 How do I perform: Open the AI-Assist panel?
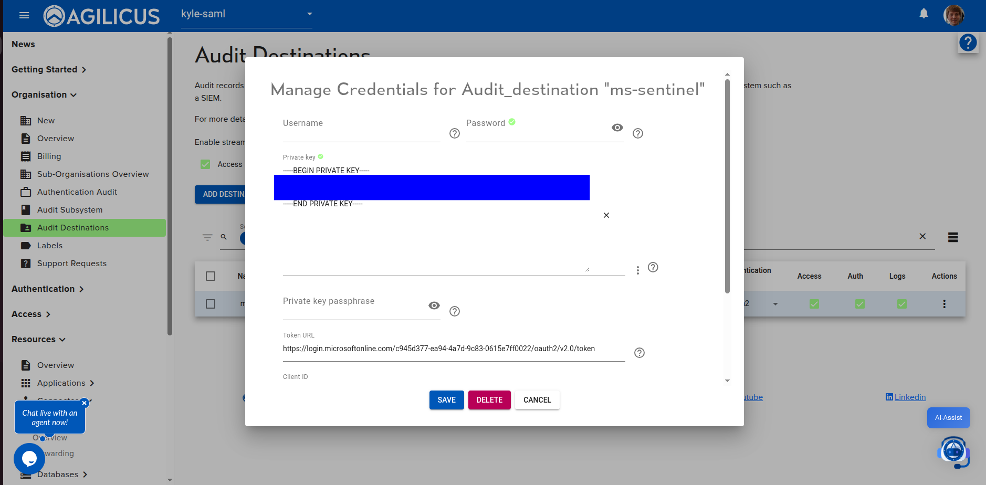click(x=948, y=418)
